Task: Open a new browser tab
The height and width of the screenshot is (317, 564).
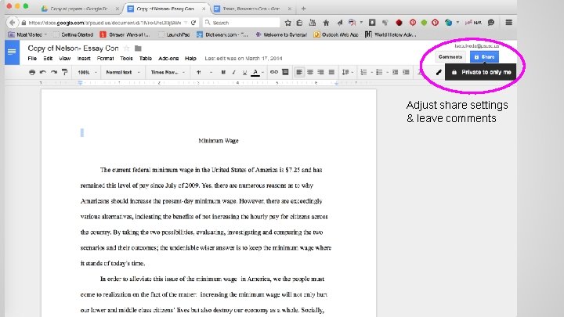Action: [303, 9]
